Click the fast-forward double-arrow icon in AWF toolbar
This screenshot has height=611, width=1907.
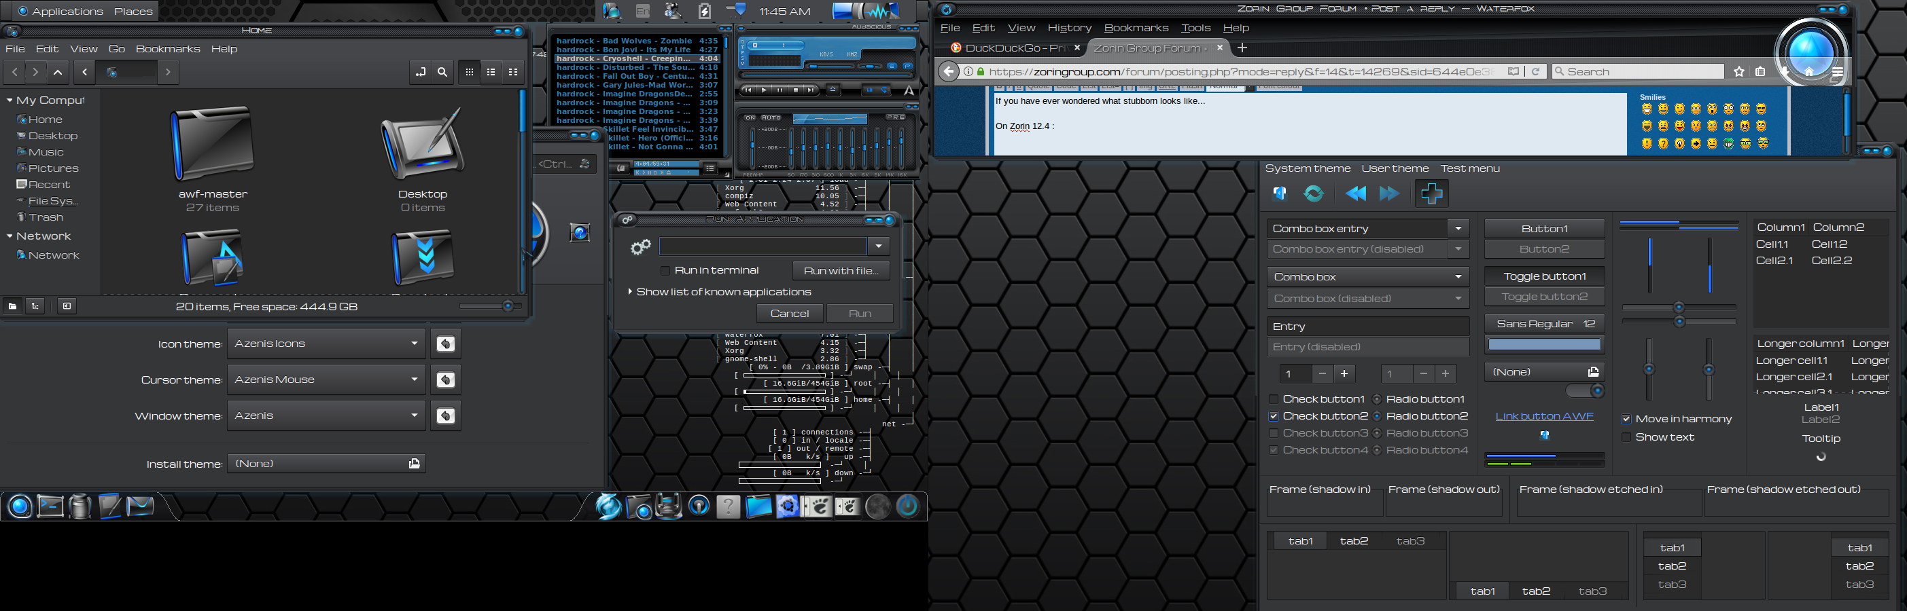tap(1390, 193)
